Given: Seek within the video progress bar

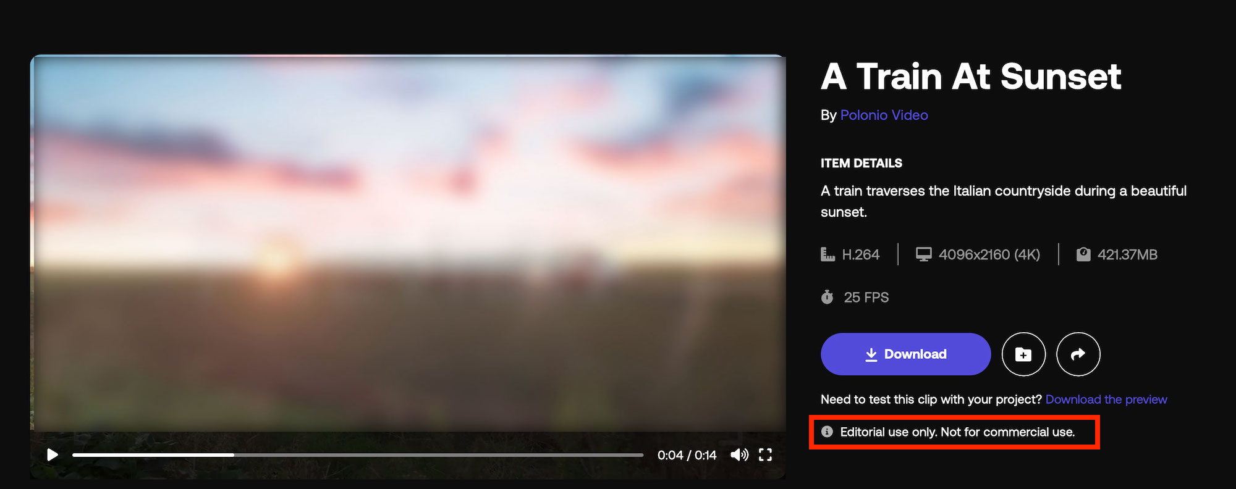Looking at the screenshot, I should [358, 455].
